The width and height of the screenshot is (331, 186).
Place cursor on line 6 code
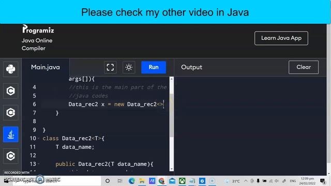click(x=116, y=104)
